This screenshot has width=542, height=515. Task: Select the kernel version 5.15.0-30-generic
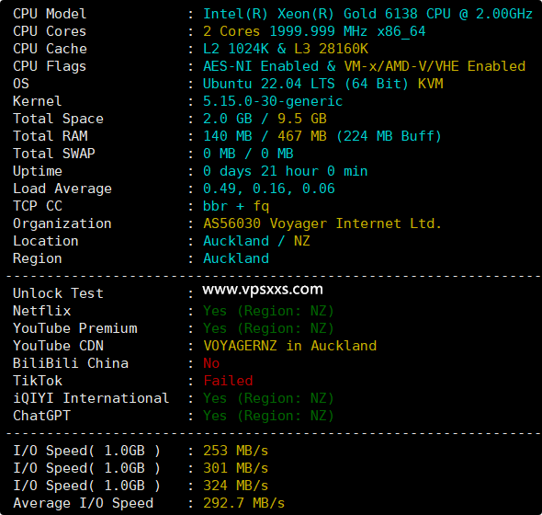273,101
